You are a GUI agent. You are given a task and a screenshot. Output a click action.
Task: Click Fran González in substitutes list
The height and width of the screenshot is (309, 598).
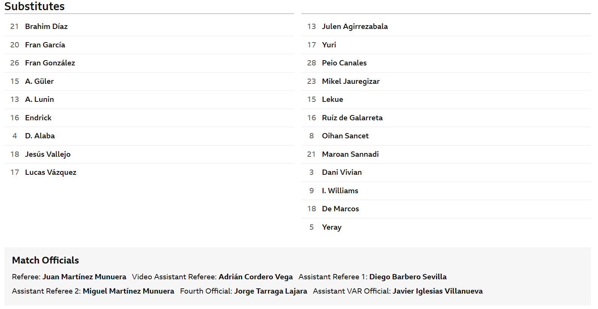(x=149, y=63)
